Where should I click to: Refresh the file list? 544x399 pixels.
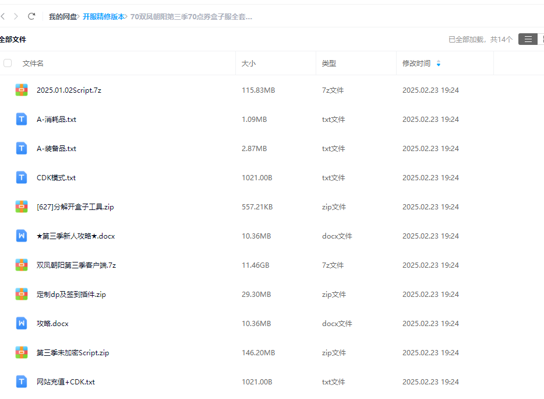[x=31, y=16]
